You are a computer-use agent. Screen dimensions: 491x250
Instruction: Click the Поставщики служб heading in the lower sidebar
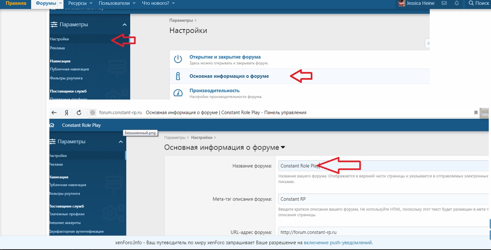coord(66,206)
